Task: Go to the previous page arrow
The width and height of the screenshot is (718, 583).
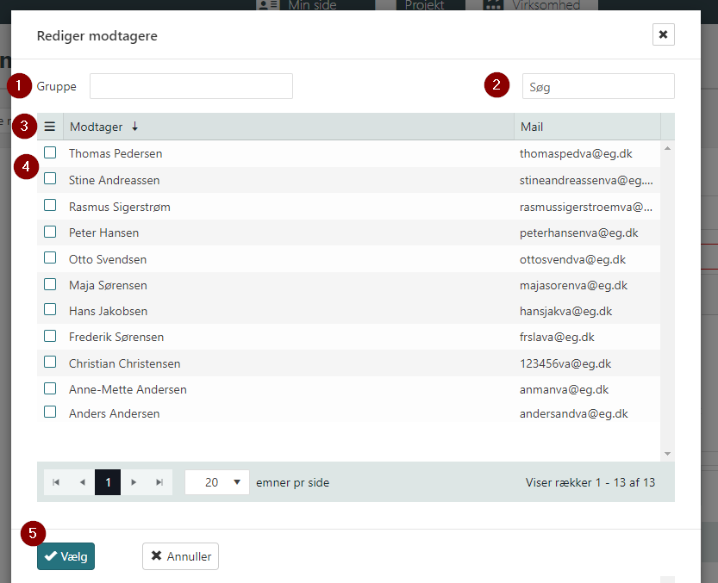Action: pyautogui.click(x=82, y=482)
